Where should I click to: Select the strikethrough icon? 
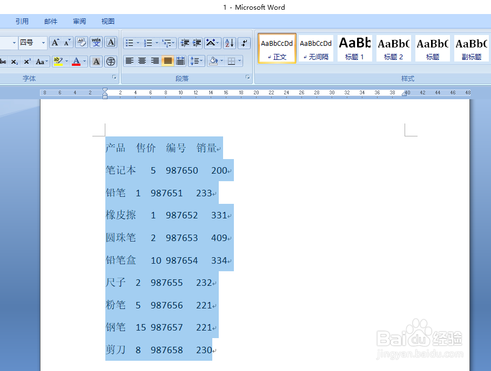[x=3, y=61]
